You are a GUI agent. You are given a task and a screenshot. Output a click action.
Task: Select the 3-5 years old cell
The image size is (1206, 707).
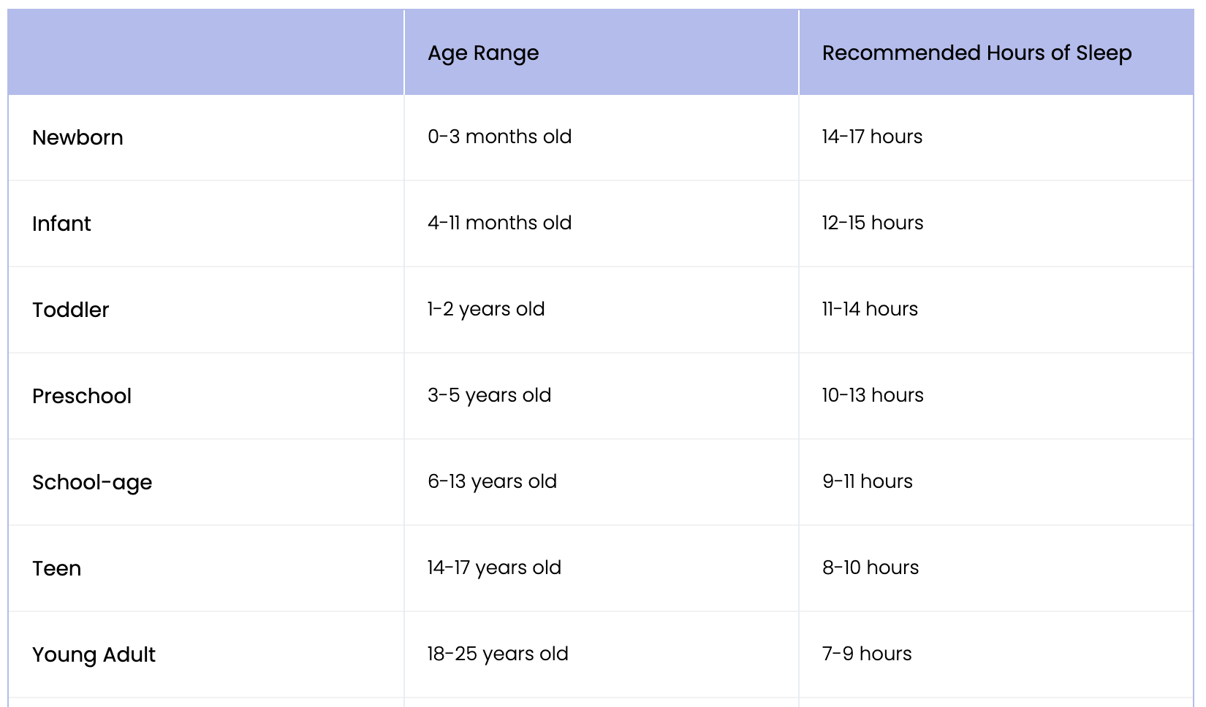(x=489, y=396)
